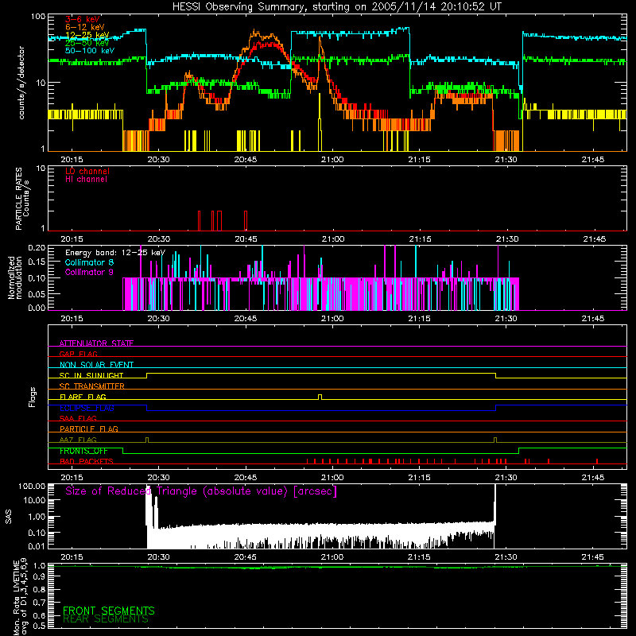
Task: Click the 100.00 tick on the SAS axis
Action: [x=32, y=486]
